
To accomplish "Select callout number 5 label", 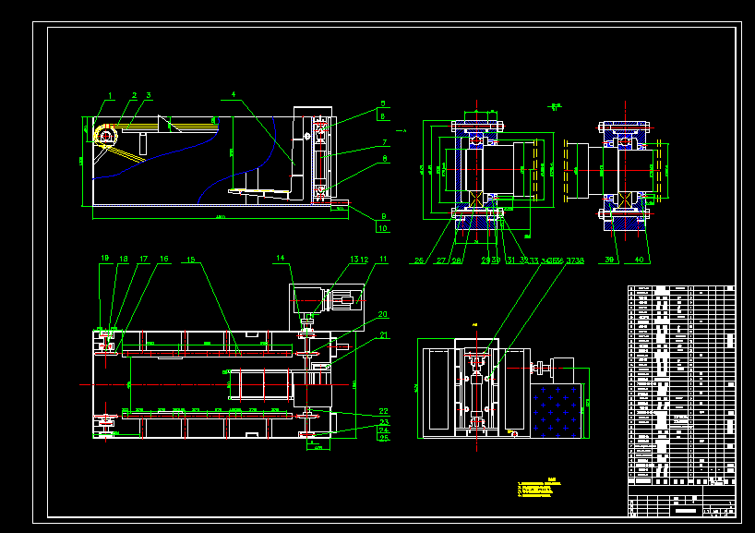I will (383, 103).
